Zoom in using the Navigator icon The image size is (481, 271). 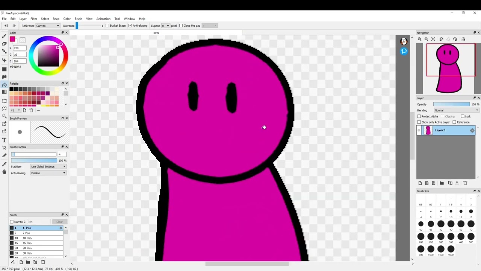tap(419, 39)
